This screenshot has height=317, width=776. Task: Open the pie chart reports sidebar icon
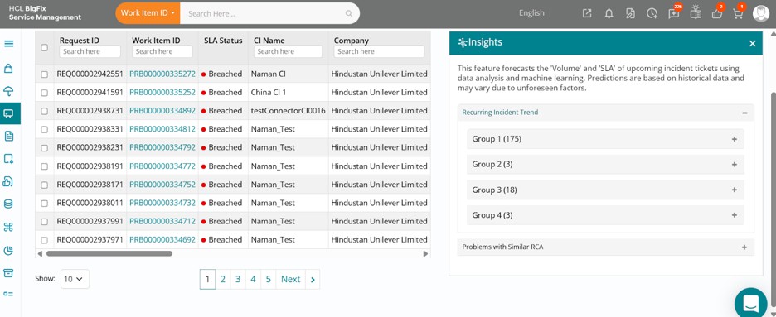(x=8, y=250)
